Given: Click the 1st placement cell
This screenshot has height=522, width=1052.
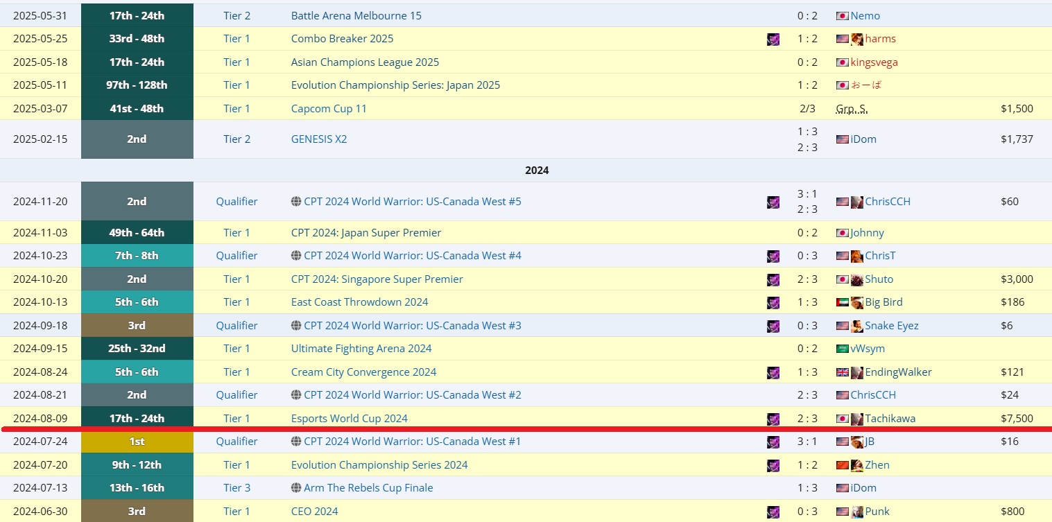Looking at the screenshot, I should [137, 442].
